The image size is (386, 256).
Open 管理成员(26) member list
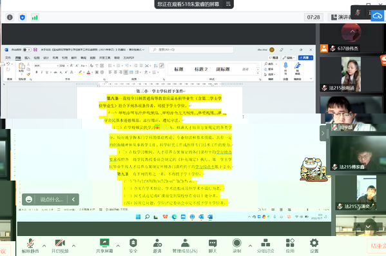pos(185,246)
